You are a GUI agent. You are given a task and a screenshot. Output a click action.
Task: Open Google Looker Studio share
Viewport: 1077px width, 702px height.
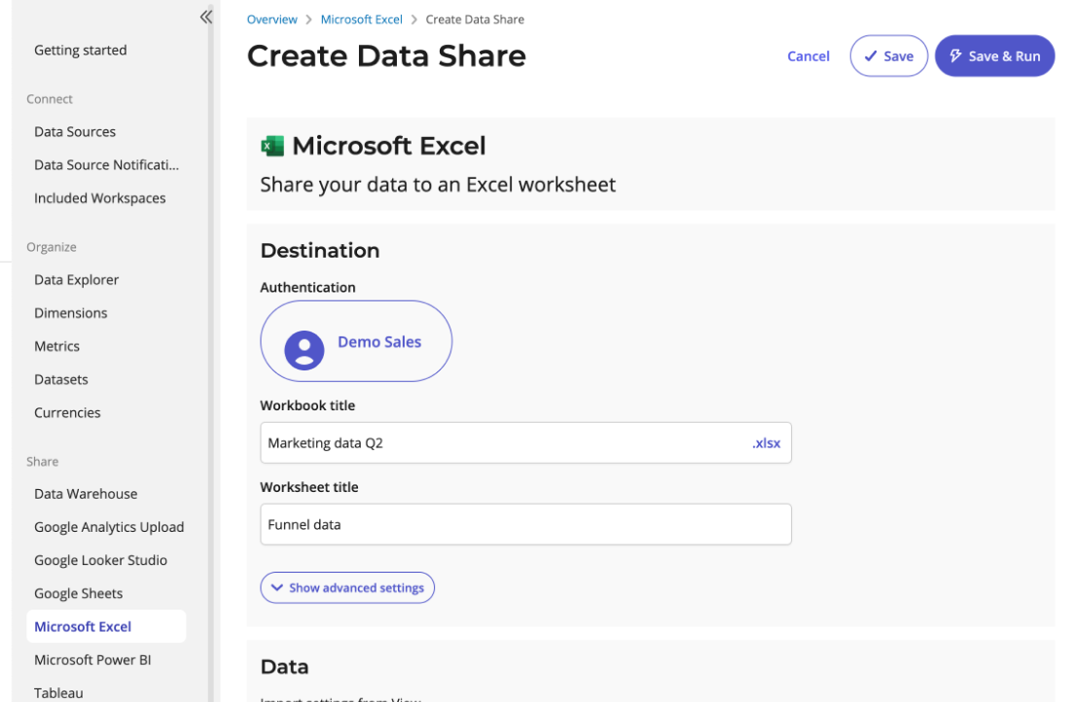click(101, 560)
